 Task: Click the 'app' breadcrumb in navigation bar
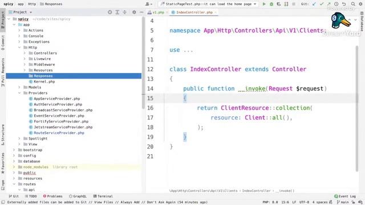21,4
